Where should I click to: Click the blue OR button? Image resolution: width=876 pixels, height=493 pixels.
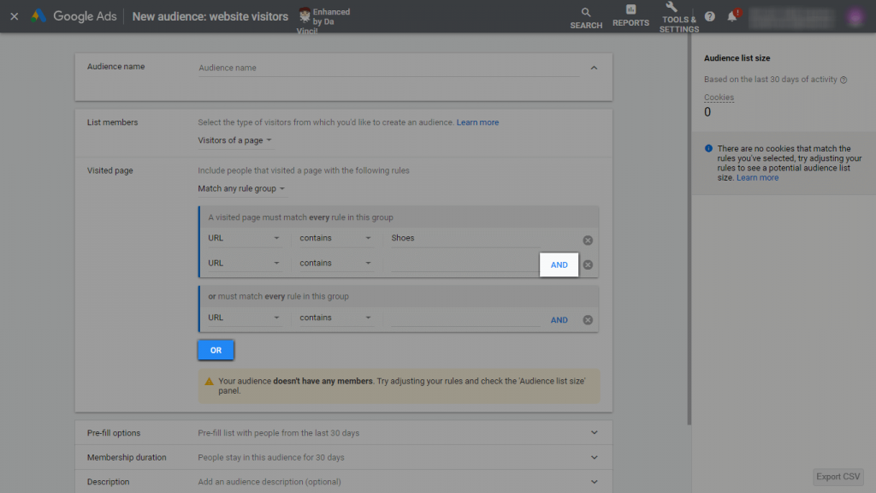(x=216, y=350)
